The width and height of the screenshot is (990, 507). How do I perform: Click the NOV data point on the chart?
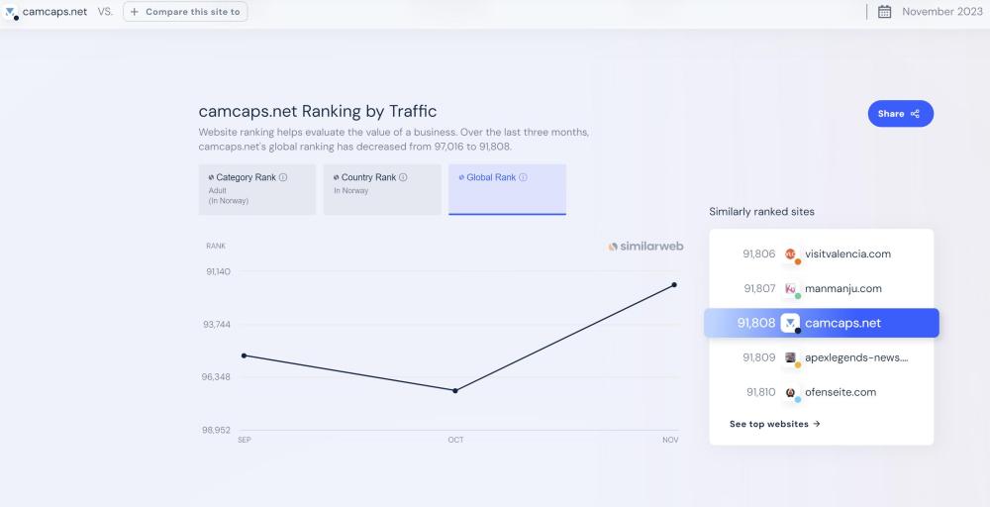tap(674, 285)
